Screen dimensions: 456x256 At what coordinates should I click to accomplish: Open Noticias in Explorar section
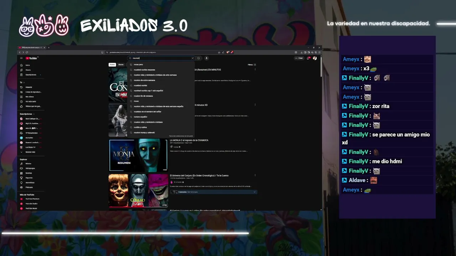click(x=30, y=173)
